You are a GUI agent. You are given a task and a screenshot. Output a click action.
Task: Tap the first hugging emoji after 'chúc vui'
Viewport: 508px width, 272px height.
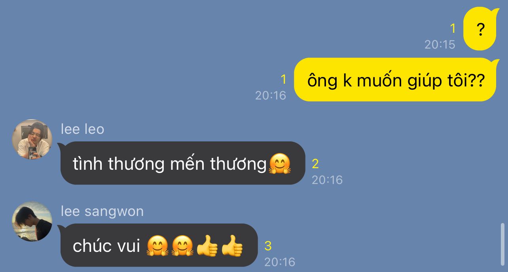[x=157, y=246]
